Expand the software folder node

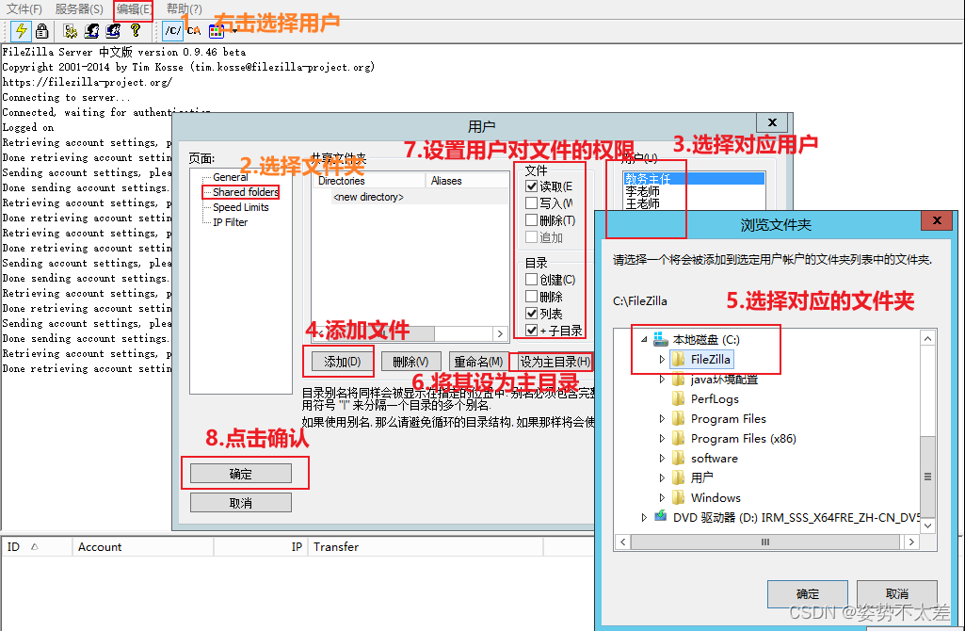pyautogui.click(x=662, y=458)
